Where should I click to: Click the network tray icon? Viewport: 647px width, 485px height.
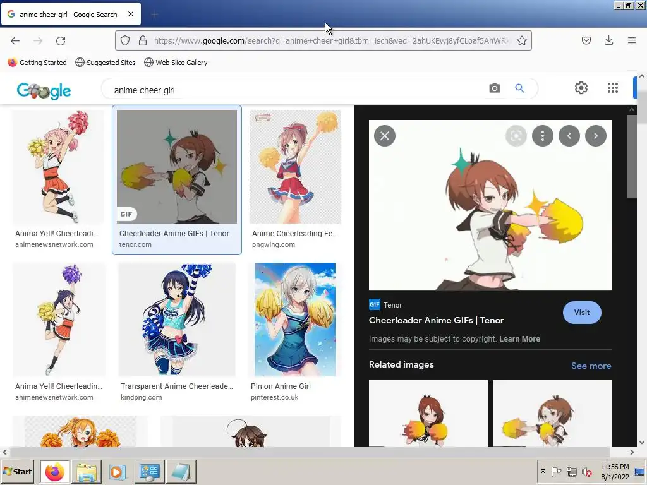571,471
